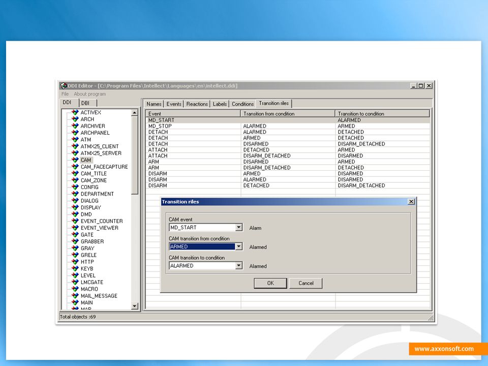Choose LEVEL in the object list

[x=88, y=276]
